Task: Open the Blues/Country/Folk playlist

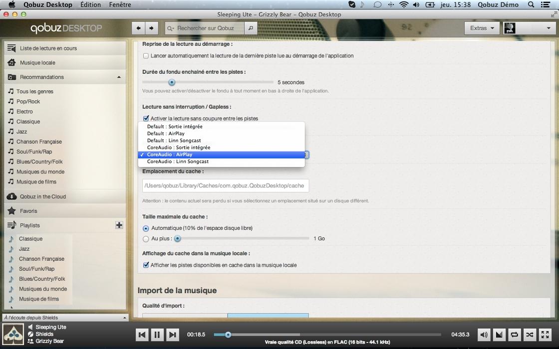Action: pyautogui.click(x=42, y=279)
